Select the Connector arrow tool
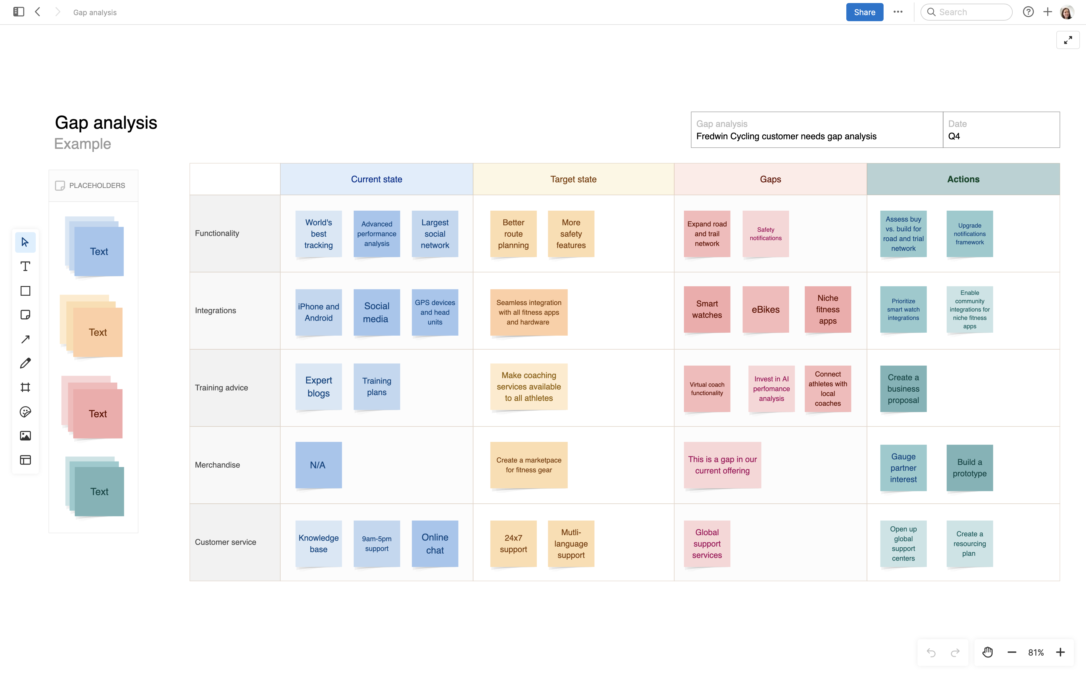Screen dimensions: 1086x678 point(25,339)
